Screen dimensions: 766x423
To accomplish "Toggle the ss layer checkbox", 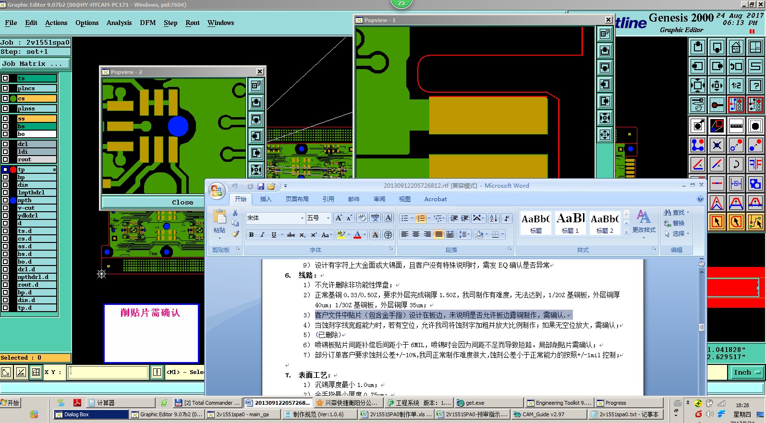I will pos(5,119).
